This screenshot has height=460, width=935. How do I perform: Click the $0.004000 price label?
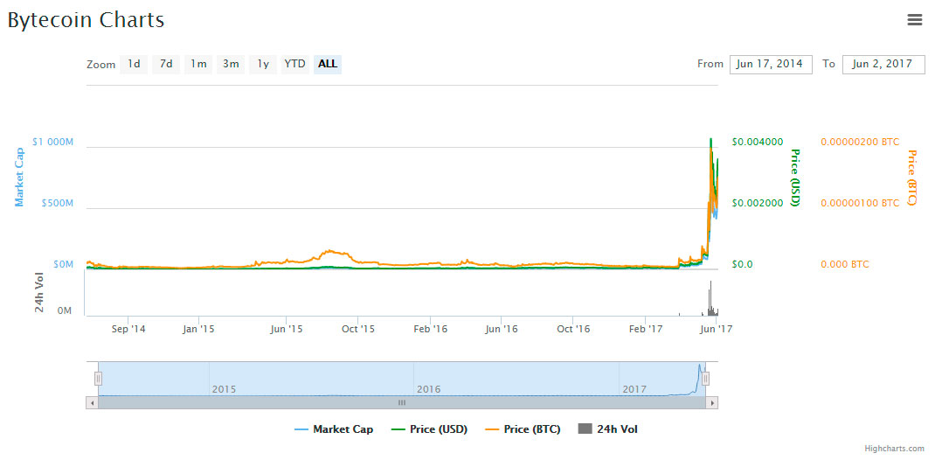tap(757, 142)
